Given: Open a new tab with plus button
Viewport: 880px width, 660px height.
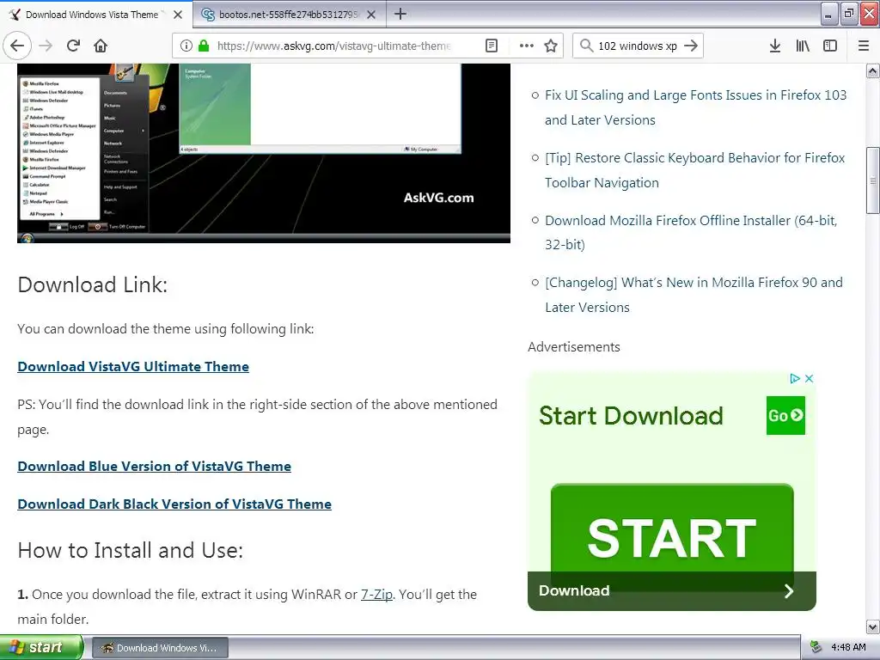Looking at the screenshot, I should [400, 14].
